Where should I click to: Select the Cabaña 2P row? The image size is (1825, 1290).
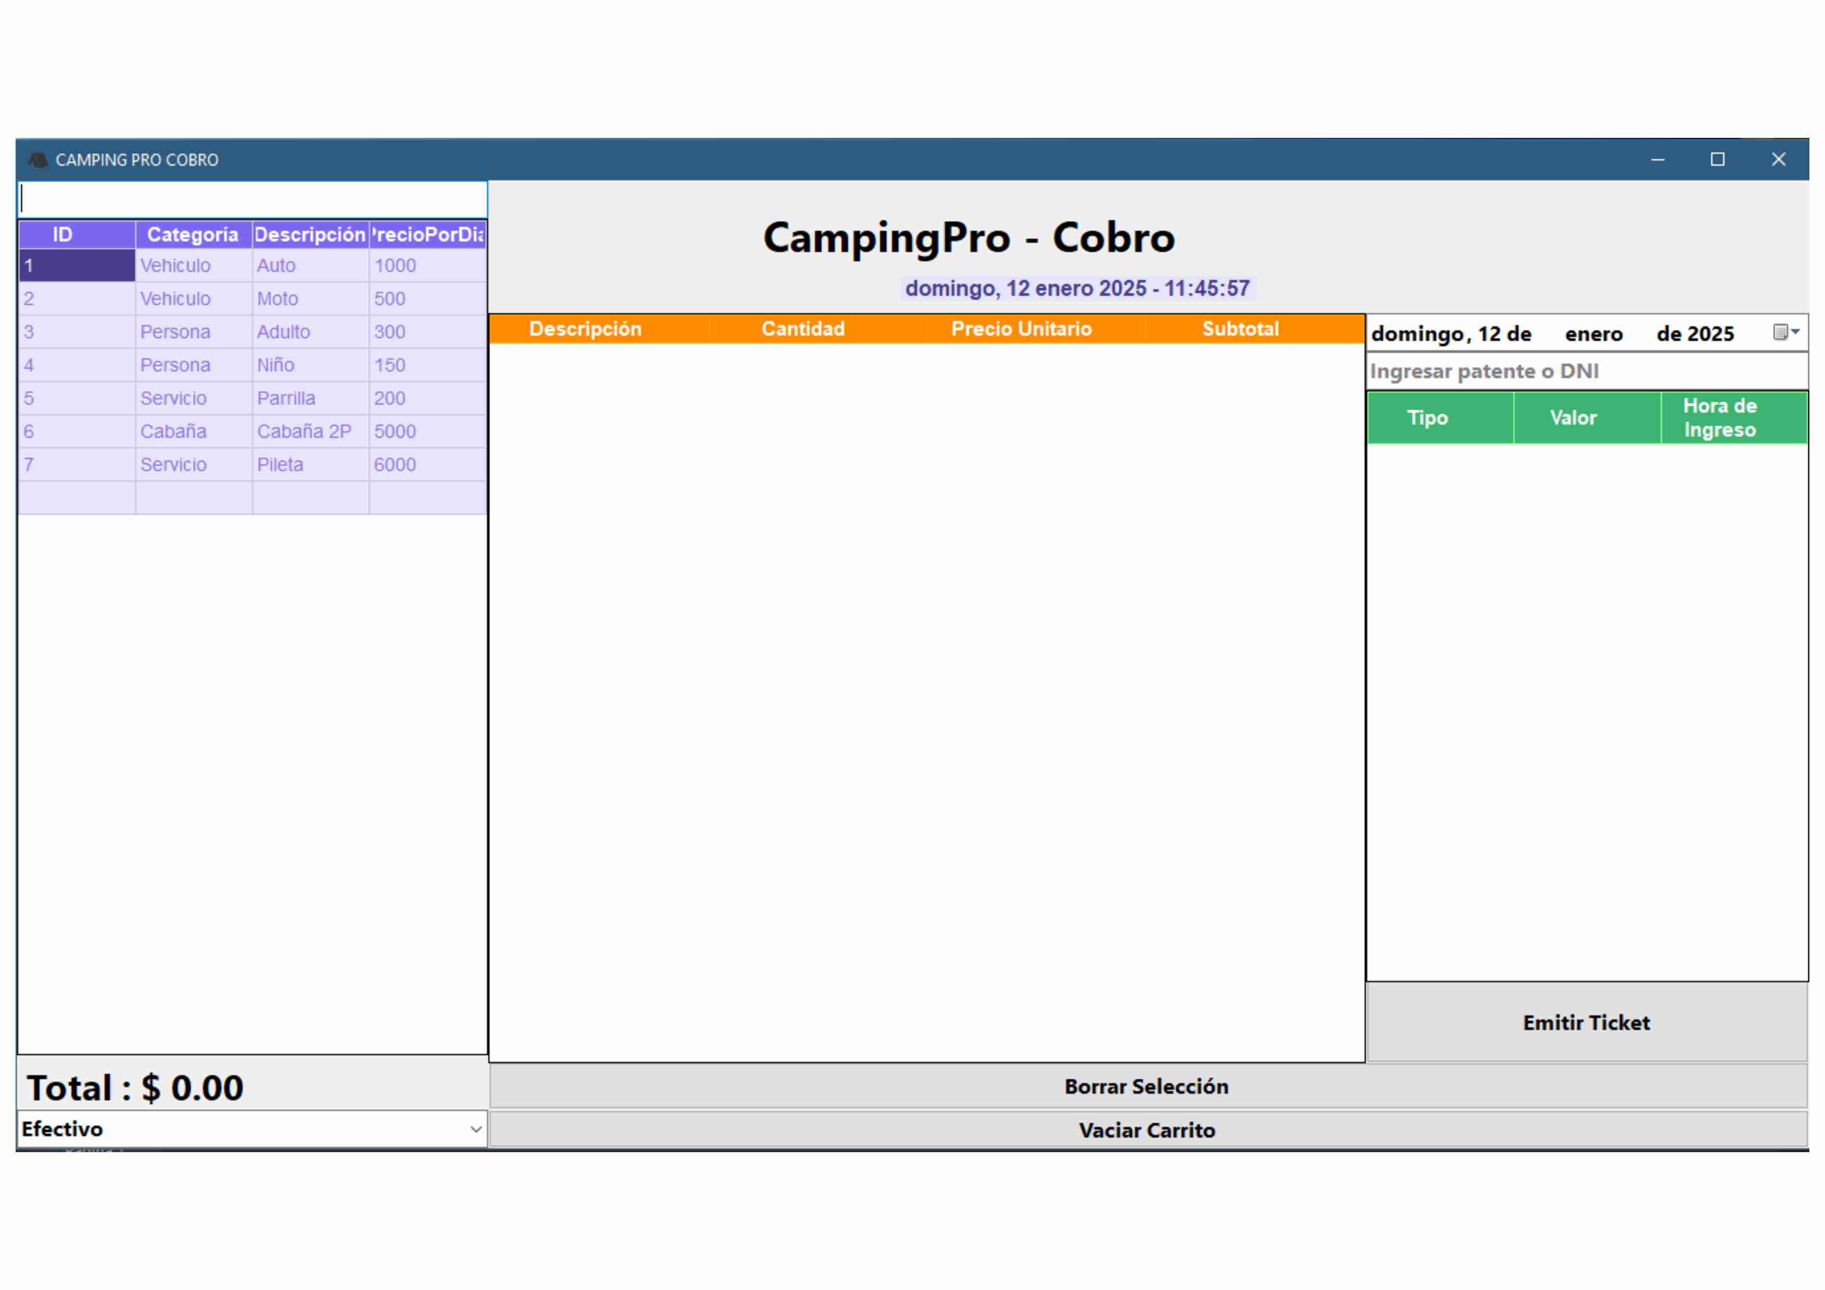click(x=304, y=432)
